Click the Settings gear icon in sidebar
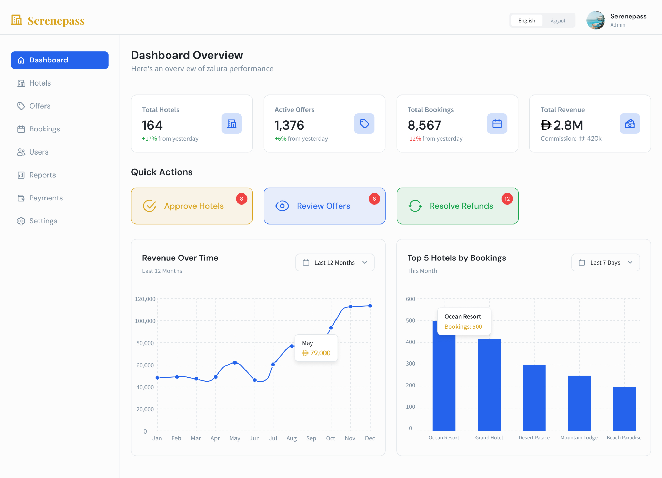The height and width of the screenshot is (478, 662). click(21, 221)
